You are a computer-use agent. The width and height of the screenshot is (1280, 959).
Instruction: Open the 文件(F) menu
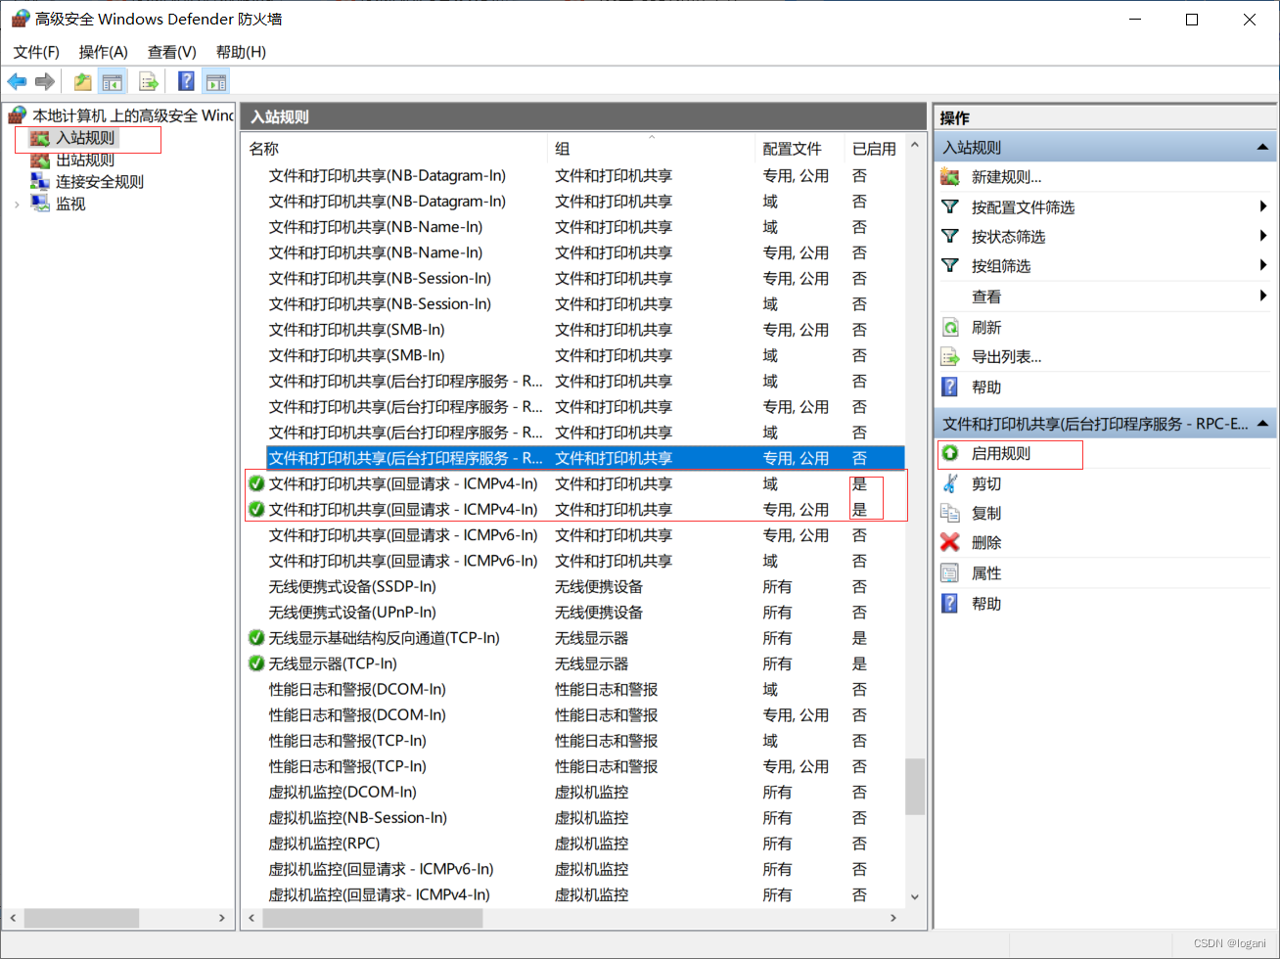(x=36, y=52)
